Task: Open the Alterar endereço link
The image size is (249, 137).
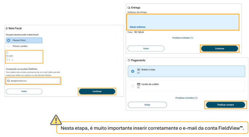Action: click(x=138, y=27)
